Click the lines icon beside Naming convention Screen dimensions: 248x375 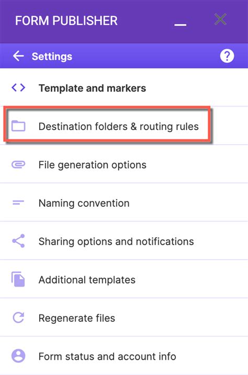click(x=18, y=203)
